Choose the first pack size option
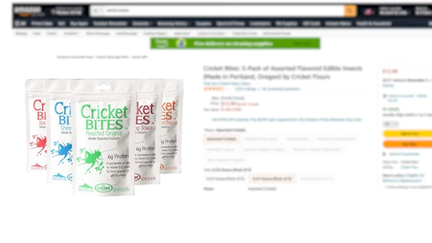 pyautogui.click(x=225, y=179)
